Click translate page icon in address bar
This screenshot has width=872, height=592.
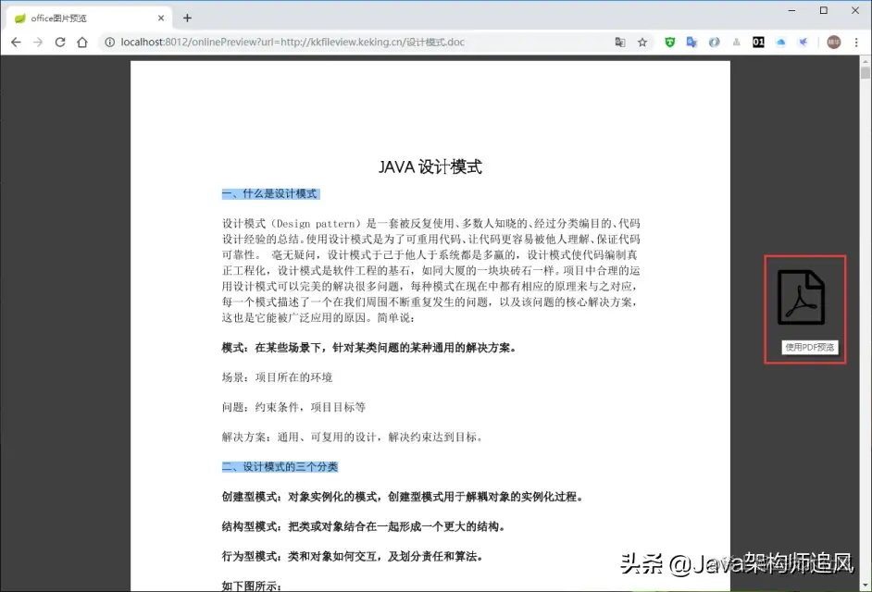(x=620, y=43)
